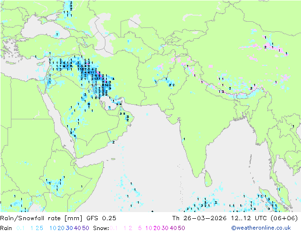Viewport: 301px width, 232px height.
Task: Select the "GFS 0.25" model label
Action: click(101, 218)
